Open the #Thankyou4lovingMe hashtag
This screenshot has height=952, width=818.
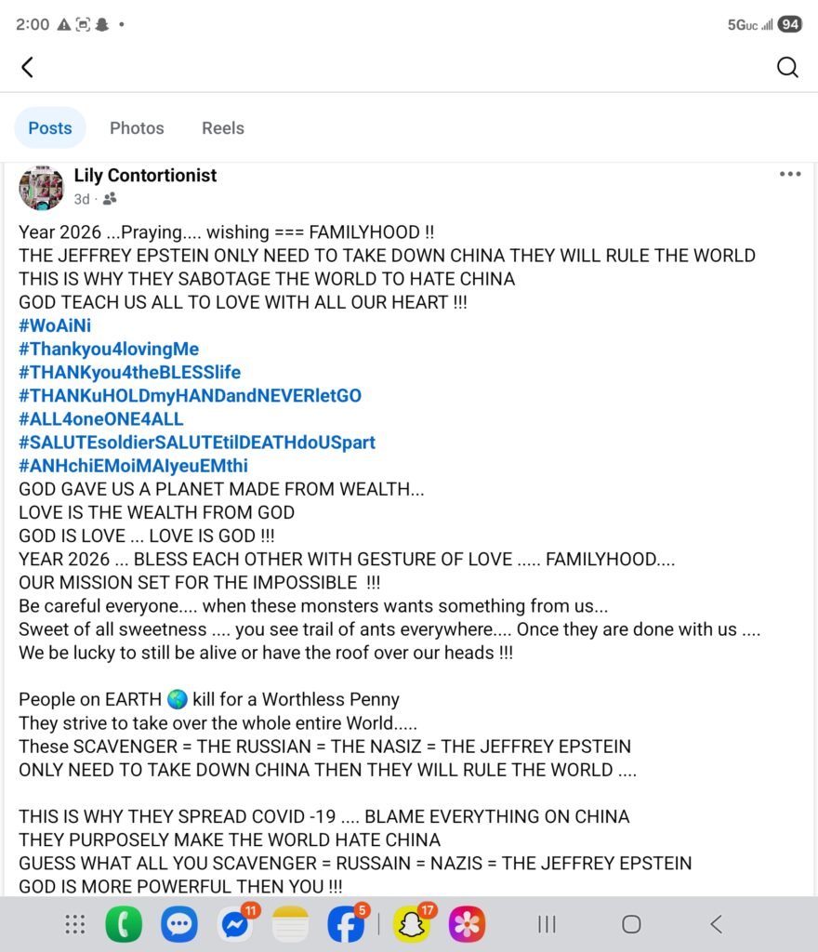[109, 349]
